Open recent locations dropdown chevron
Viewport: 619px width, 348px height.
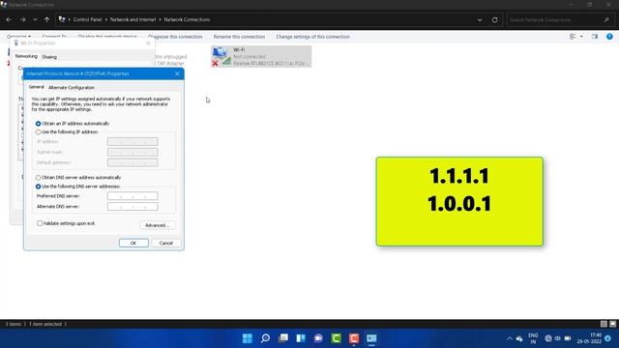[x=35, y=19]
